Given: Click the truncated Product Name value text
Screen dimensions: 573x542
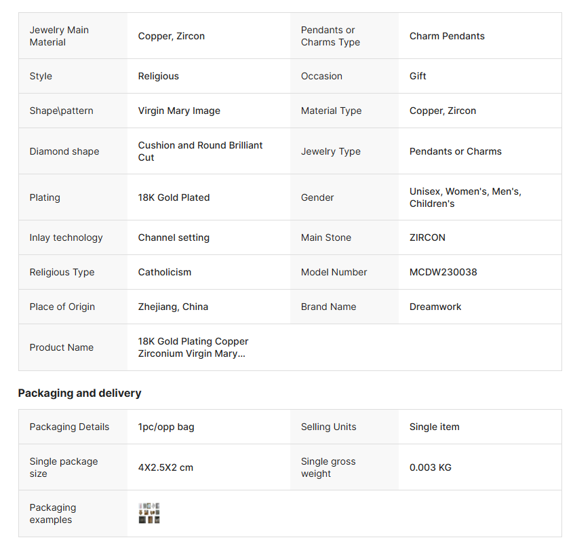Looking at the screenshot, I should pyautogui.click(x=193, y=347).
